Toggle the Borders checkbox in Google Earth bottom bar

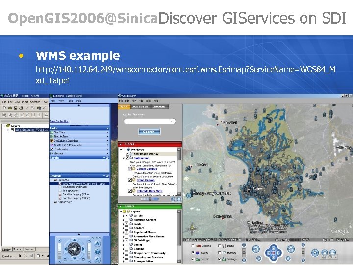tap(220, 253)
